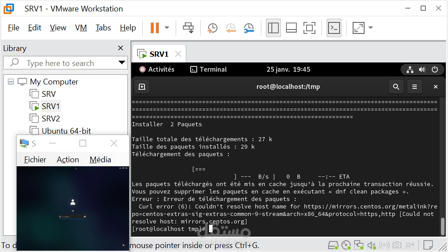Search in the terminal window
The width and height of the screenshot is (448, 252).
point(396,87)
